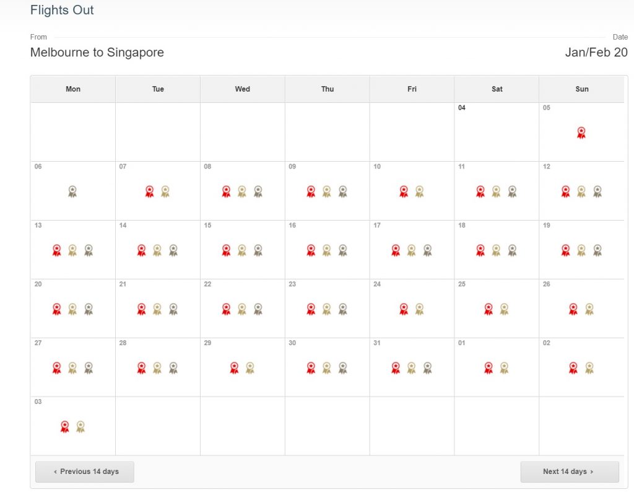This screenshot has width=634, height=492.
Task: Click the Wed column header
Action: tap(243, 89)
